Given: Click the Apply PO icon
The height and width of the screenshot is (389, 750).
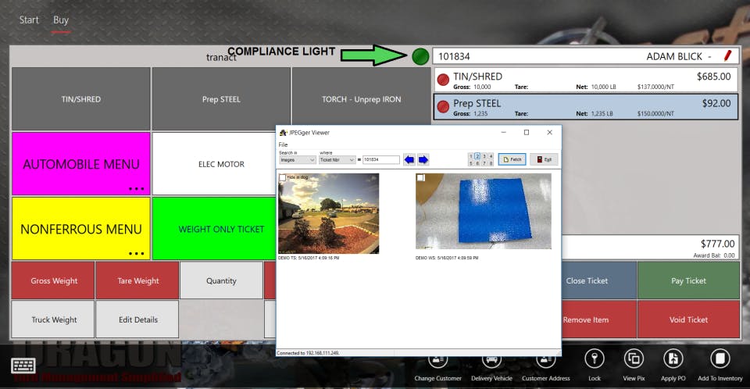Looking at the screenshot, I should [673, 359].
